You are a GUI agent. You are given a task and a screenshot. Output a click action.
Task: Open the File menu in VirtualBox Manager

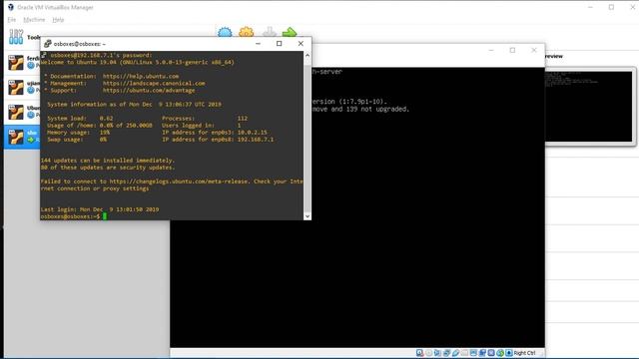11,20
